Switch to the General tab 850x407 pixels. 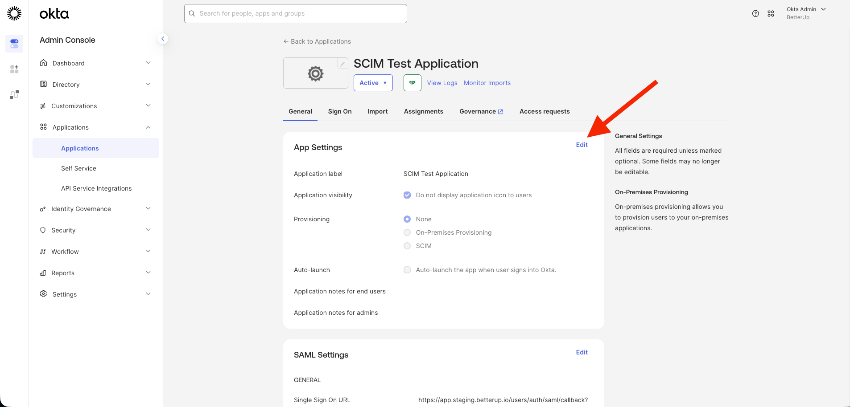tap(300, 111)
